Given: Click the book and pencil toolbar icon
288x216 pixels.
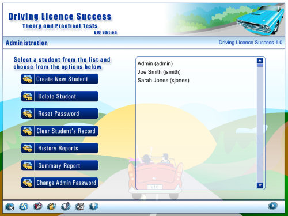Looking at the screenshot, I should [37, 207].
